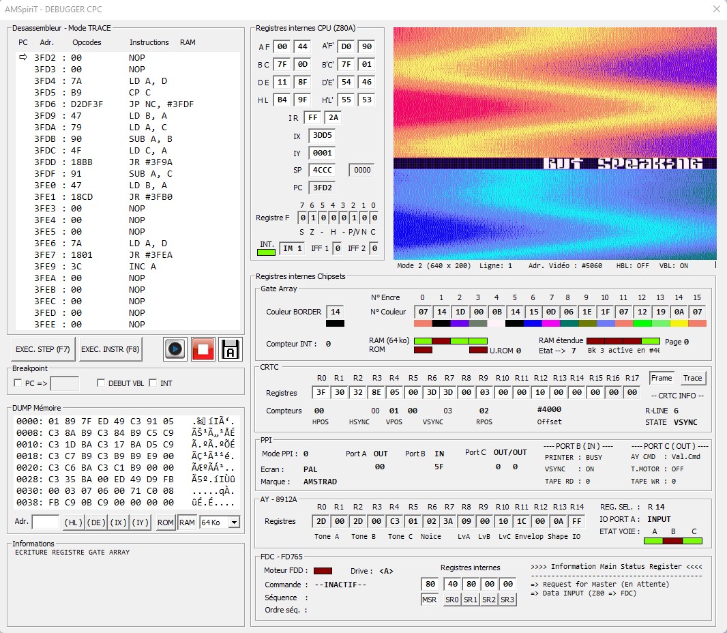This screenshot has width=727, height=633.
Task: Switch CRTC view to Frame
Action: coord(661,378)
